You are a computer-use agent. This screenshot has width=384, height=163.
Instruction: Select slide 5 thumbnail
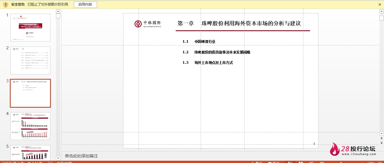(x=30, y=153)
